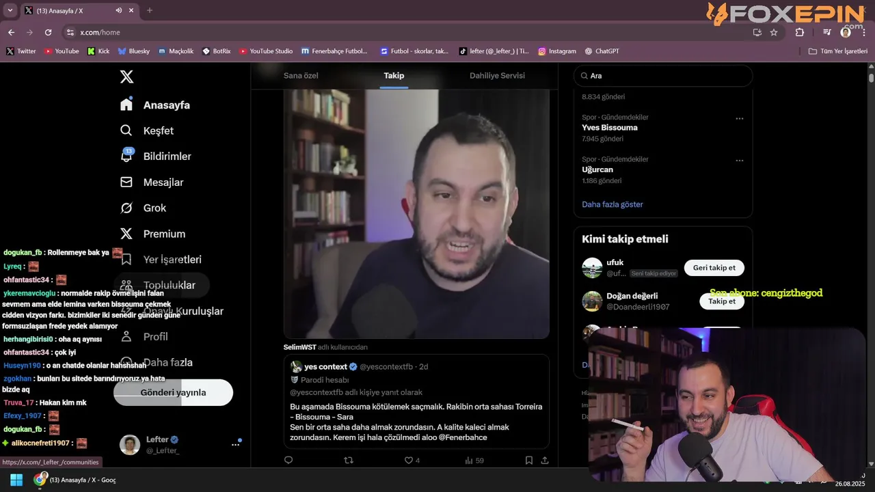Image resolution: width=875 pixels, height=492 pixels.
Task: Switch to the Dahiliye Servisi tab
Action: click(x=497, y=76)
